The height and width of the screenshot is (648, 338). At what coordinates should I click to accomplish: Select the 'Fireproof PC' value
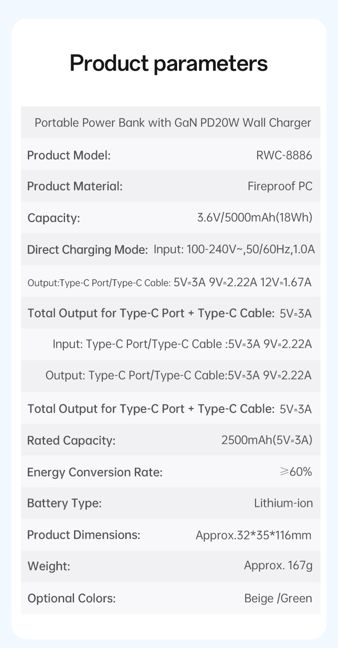coord(280,187)
